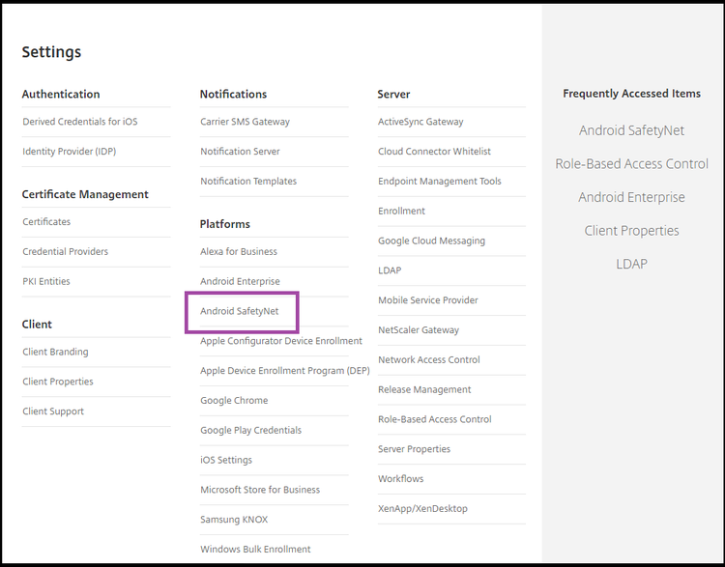Go to Credential Providers
Screen dimensions: 725x567
click(65, 251)
